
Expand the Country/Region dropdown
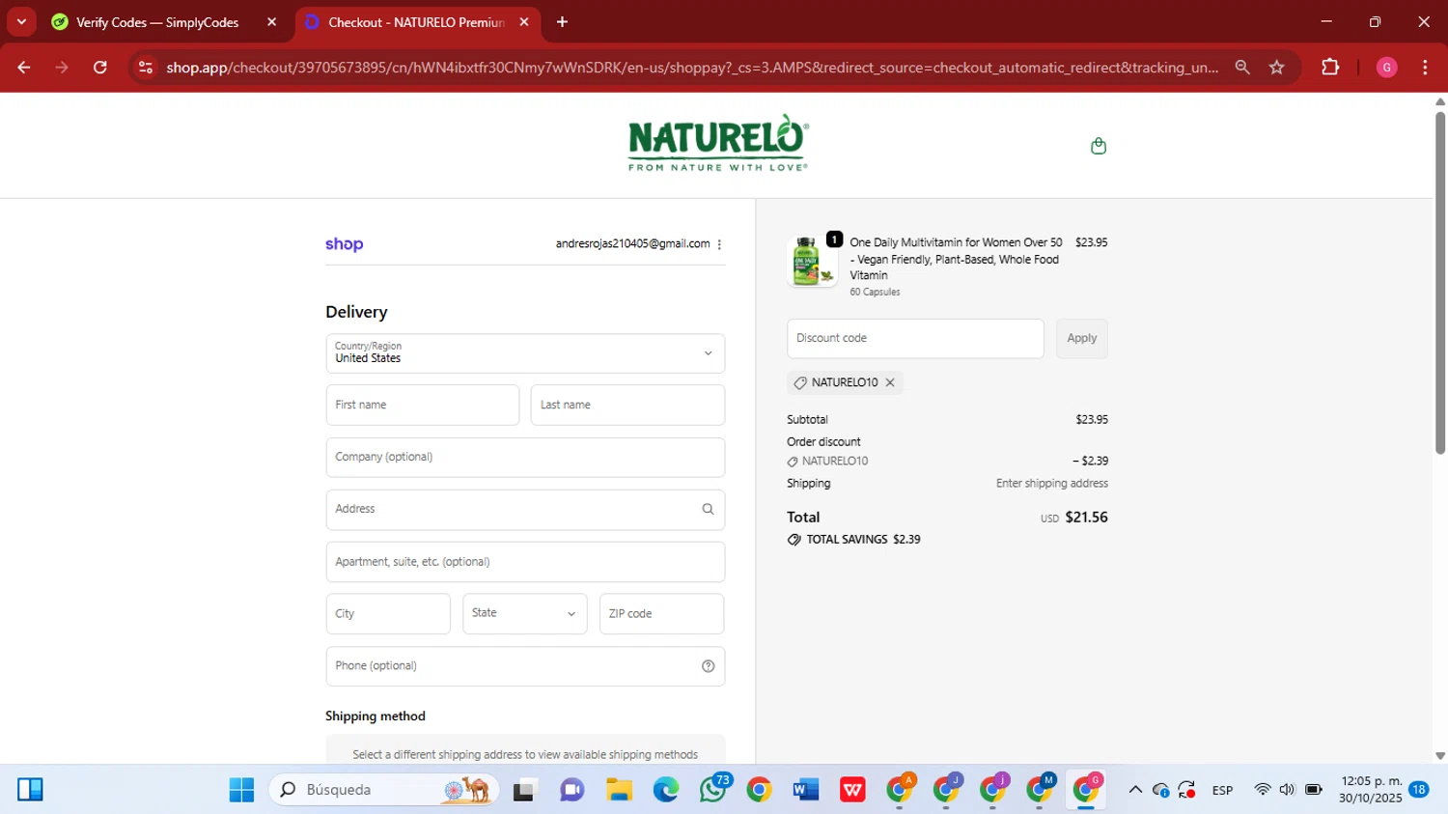[x=525, y=353]
